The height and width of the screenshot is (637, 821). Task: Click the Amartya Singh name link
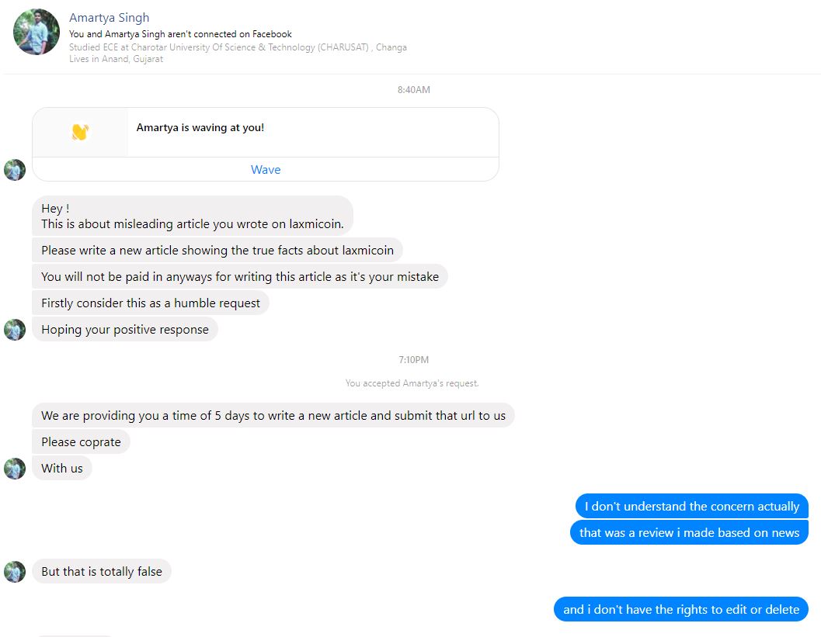pyautogui.click(x=109, y=18)
